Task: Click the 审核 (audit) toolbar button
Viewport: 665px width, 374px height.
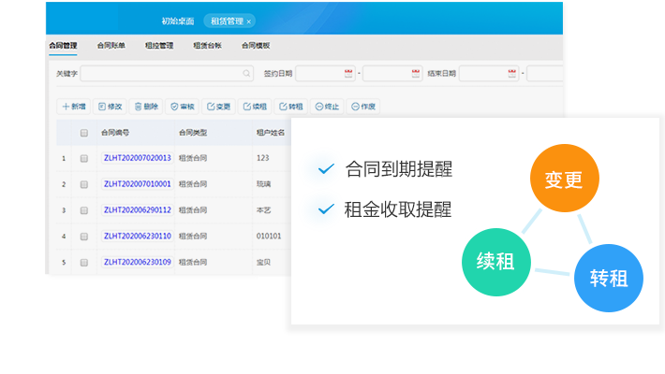Action: coord(183,107)
